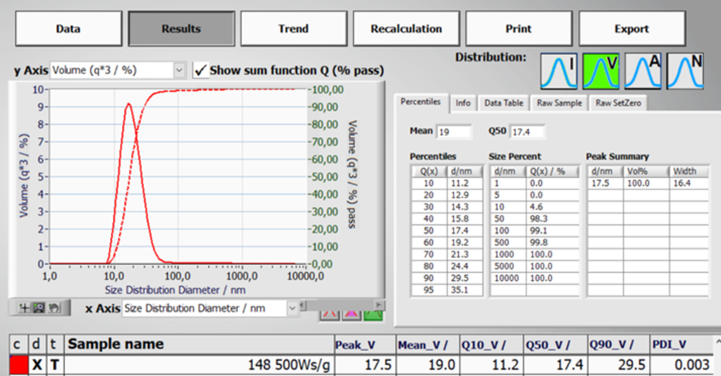Open the Raw Sample tab

[559, 103]
